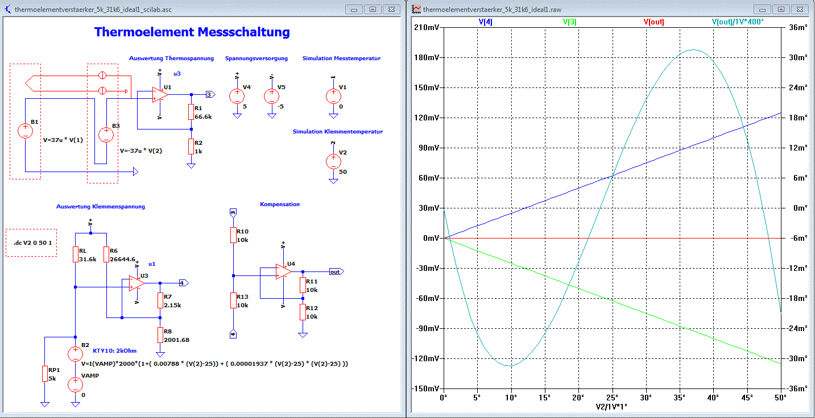The image size is (815, 418).
Task: Select voltage source V2
Action: tap(333, 161)
